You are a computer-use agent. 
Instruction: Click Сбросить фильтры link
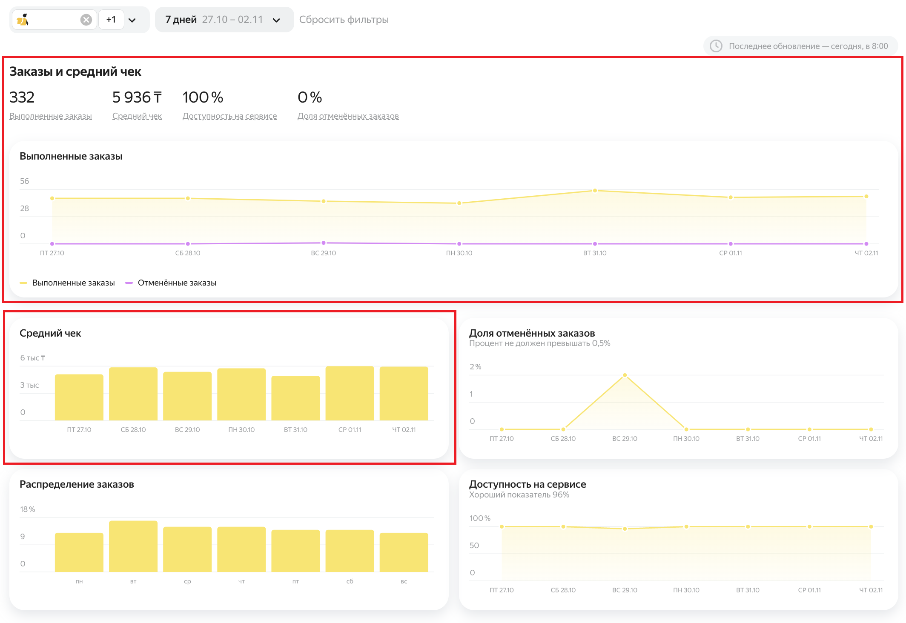(x=344, y=20)
